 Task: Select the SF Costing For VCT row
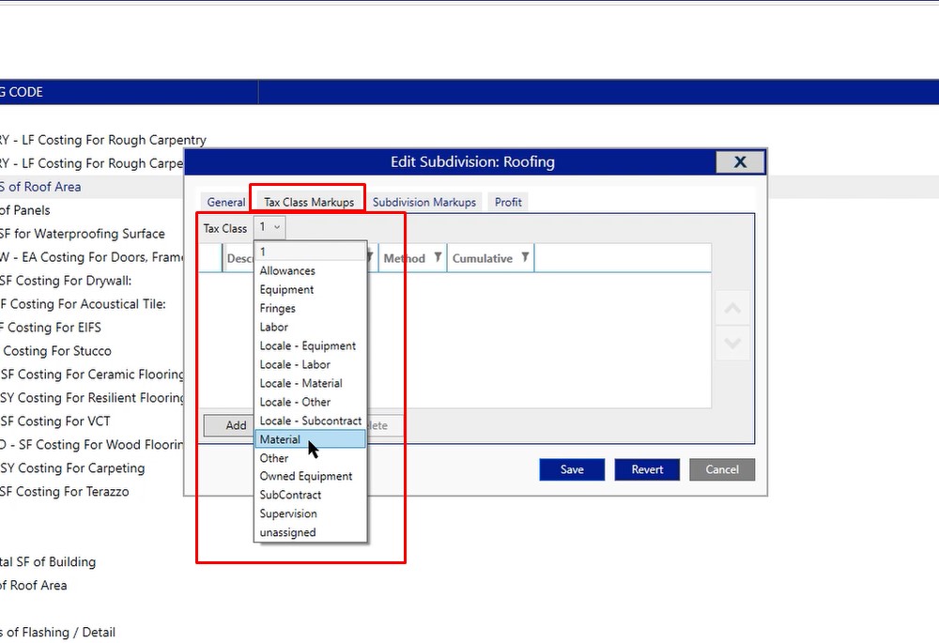[x=54, y=421]
